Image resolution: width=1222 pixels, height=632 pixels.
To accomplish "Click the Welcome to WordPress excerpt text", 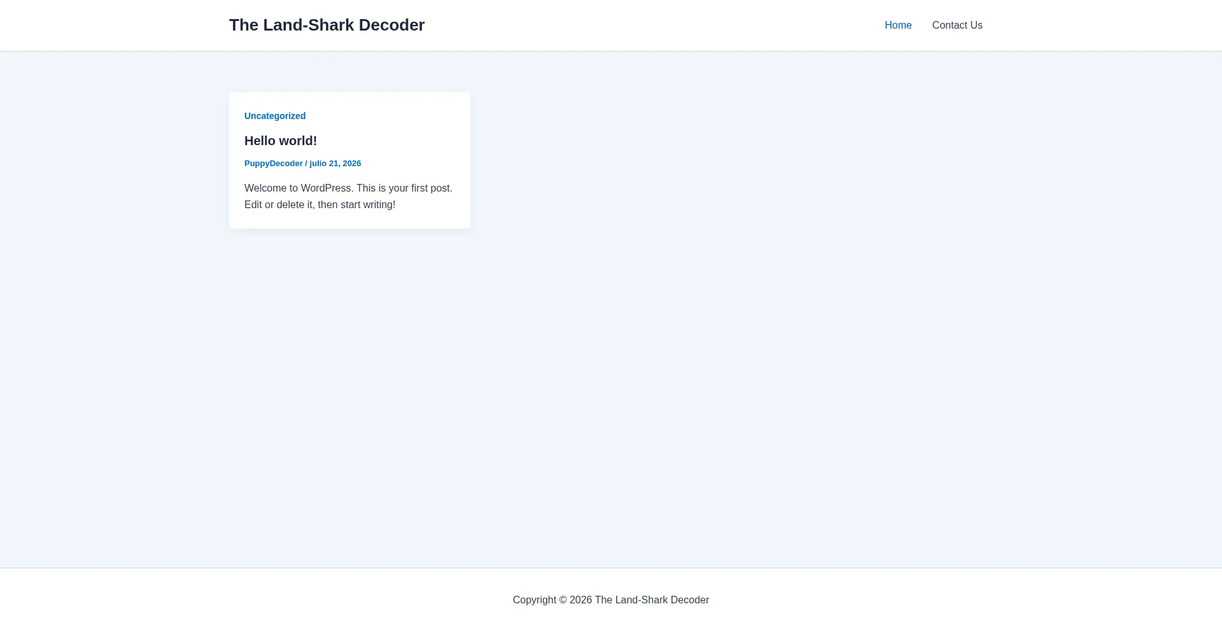I will pyautogui.click(x=348, y=197).
